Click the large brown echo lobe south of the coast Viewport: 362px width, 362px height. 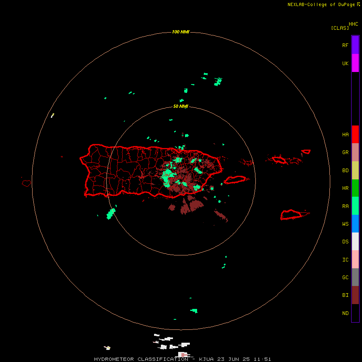click(x=196, y=205)
